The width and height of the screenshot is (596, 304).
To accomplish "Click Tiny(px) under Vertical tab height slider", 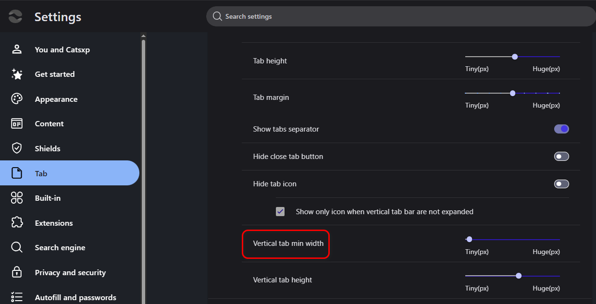I will point(477,288).
